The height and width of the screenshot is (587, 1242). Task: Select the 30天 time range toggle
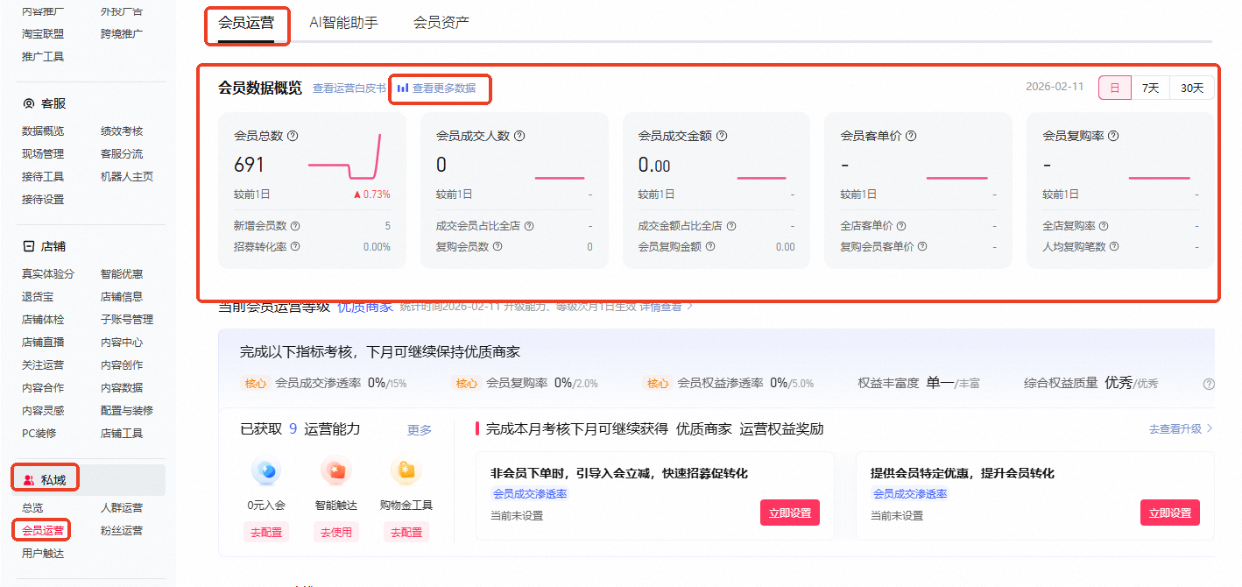1192,88
